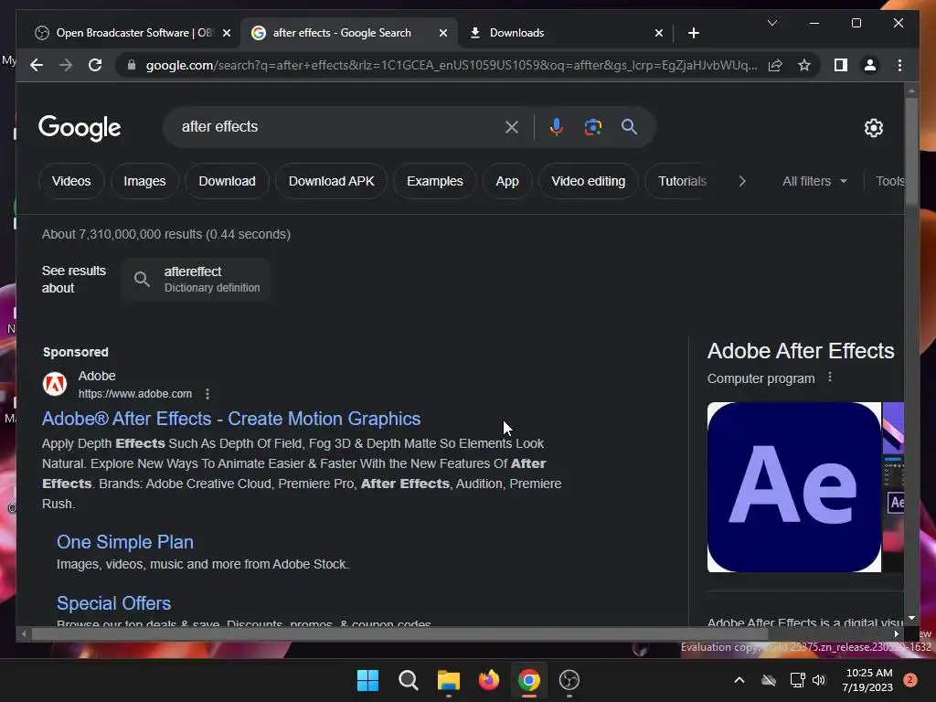Open Computer program panel more options

pos(830,378)
